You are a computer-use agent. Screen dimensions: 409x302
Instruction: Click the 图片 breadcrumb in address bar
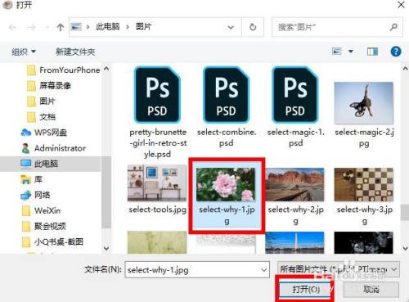click(144, 27)
